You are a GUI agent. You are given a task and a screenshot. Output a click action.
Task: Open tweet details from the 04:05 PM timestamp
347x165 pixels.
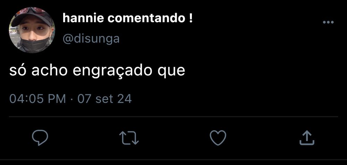pos(37,99)
